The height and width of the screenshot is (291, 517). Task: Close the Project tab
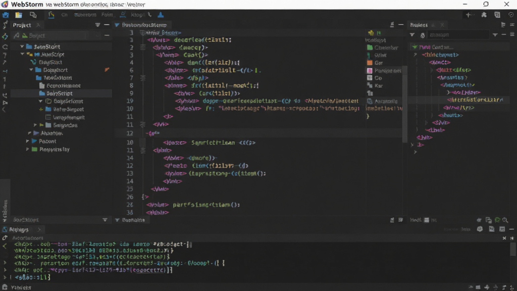38,25
